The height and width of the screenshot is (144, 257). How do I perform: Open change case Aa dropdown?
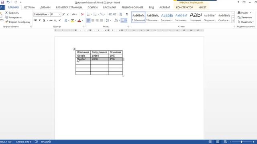(x=75, y=14)
